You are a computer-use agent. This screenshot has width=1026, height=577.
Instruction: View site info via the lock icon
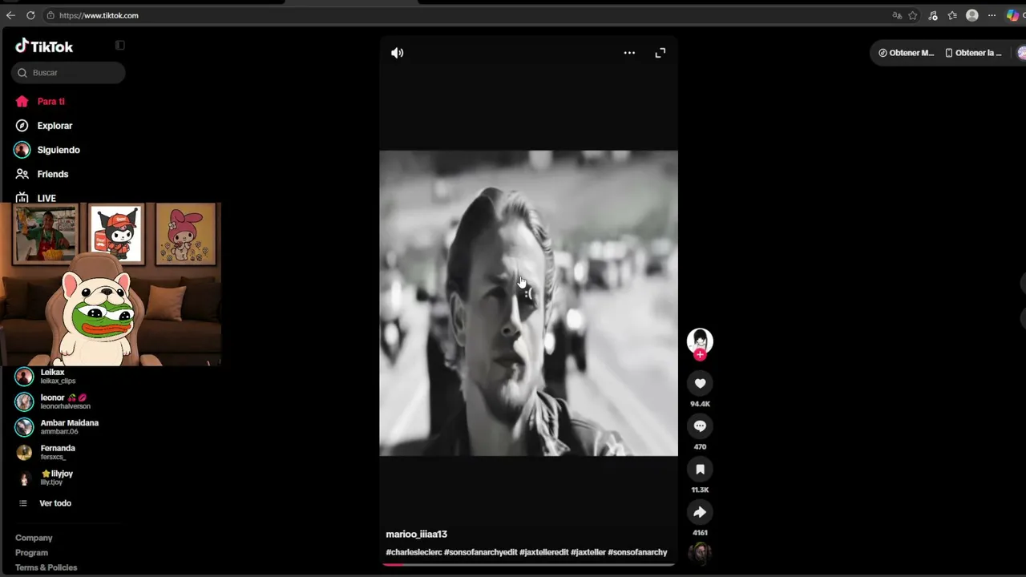click(50, 15)
